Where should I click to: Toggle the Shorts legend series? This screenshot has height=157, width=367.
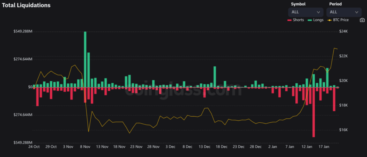[296, 20]
